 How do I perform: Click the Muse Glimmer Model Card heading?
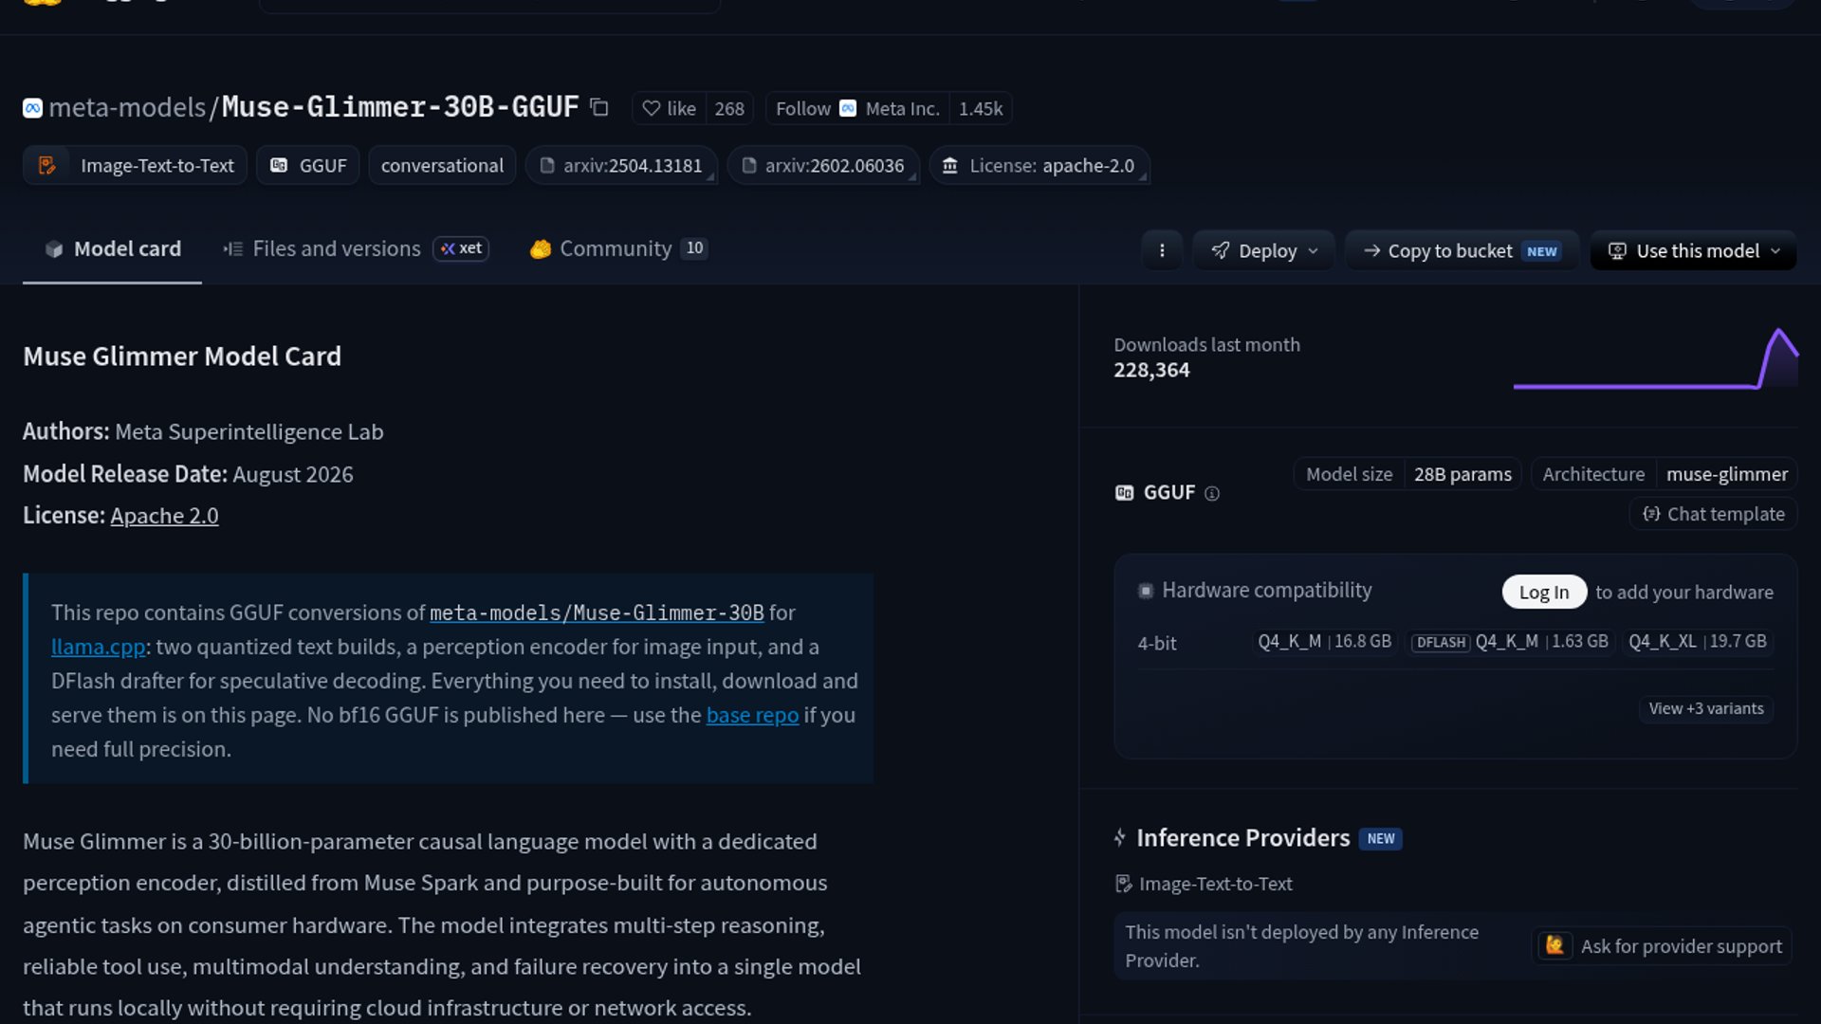182,356
